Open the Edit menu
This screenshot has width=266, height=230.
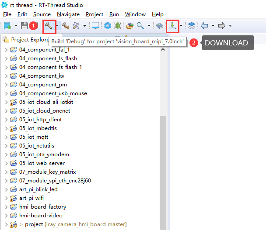point(22,14)
